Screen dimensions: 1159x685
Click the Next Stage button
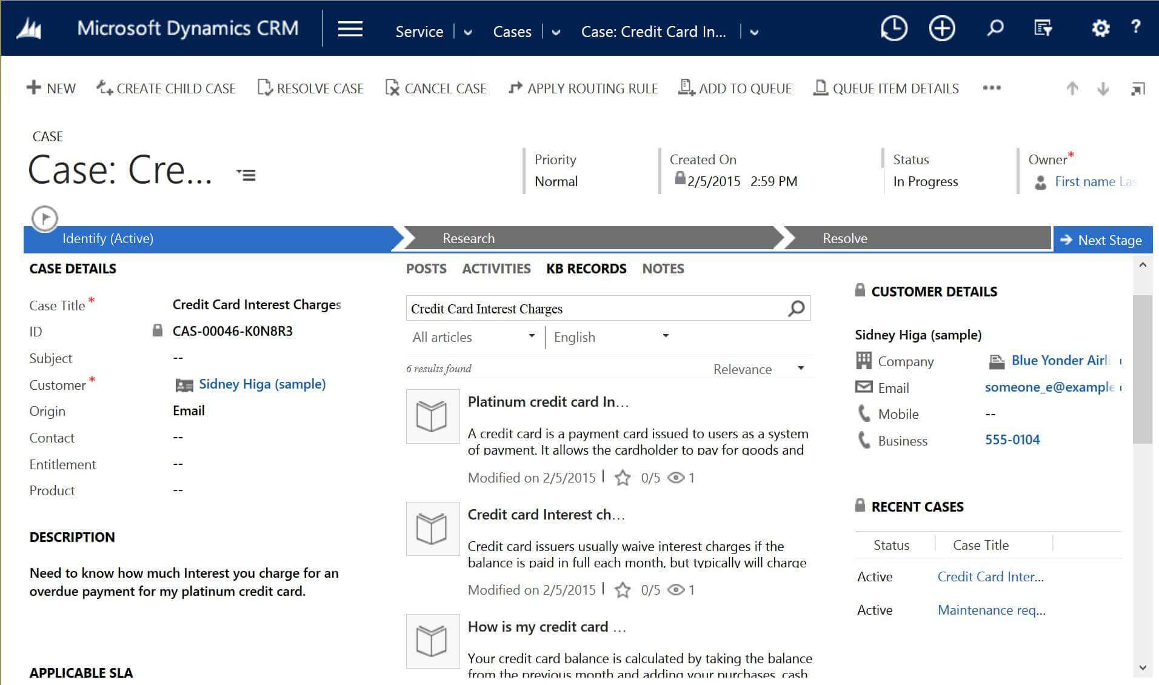point(1103,240)
